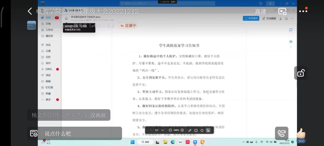This screenshot has width=324, height=146.
Task: Open 云盘 in the DingTalk sidebar
Action: pos(48,51)
